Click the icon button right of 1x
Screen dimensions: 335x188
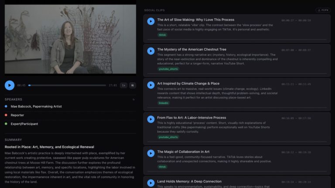[x=133, y=85]
